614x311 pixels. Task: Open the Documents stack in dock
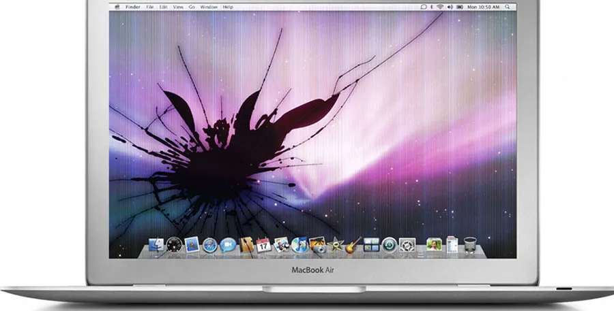tap(452, 244)
